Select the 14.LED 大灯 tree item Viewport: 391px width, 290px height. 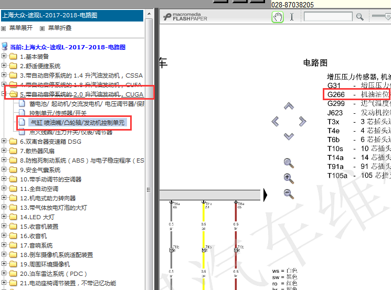tap(37, 217)
